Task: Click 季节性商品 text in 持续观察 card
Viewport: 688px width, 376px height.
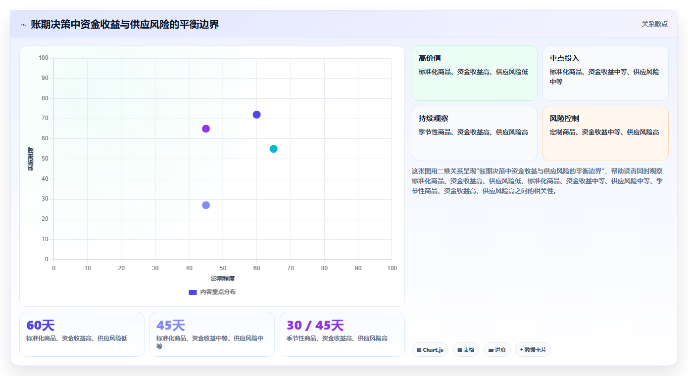Action: click(x=436, y=132)
